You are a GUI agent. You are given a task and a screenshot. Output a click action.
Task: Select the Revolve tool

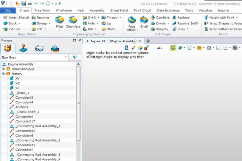click(40, 17)
